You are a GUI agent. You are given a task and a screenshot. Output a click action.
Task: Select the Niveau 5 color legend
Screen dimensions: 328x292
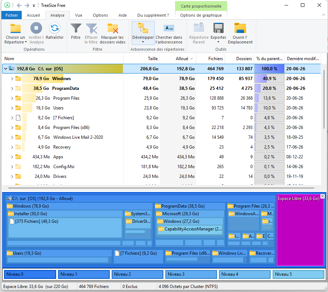pyautogui.click(x=298, y=274)
